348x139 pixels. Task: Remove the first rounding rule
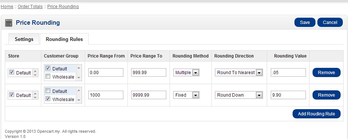coord(327,72)
